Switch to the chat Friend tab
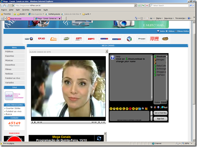Screen dimensions: 197x147 tap(164, 102)
